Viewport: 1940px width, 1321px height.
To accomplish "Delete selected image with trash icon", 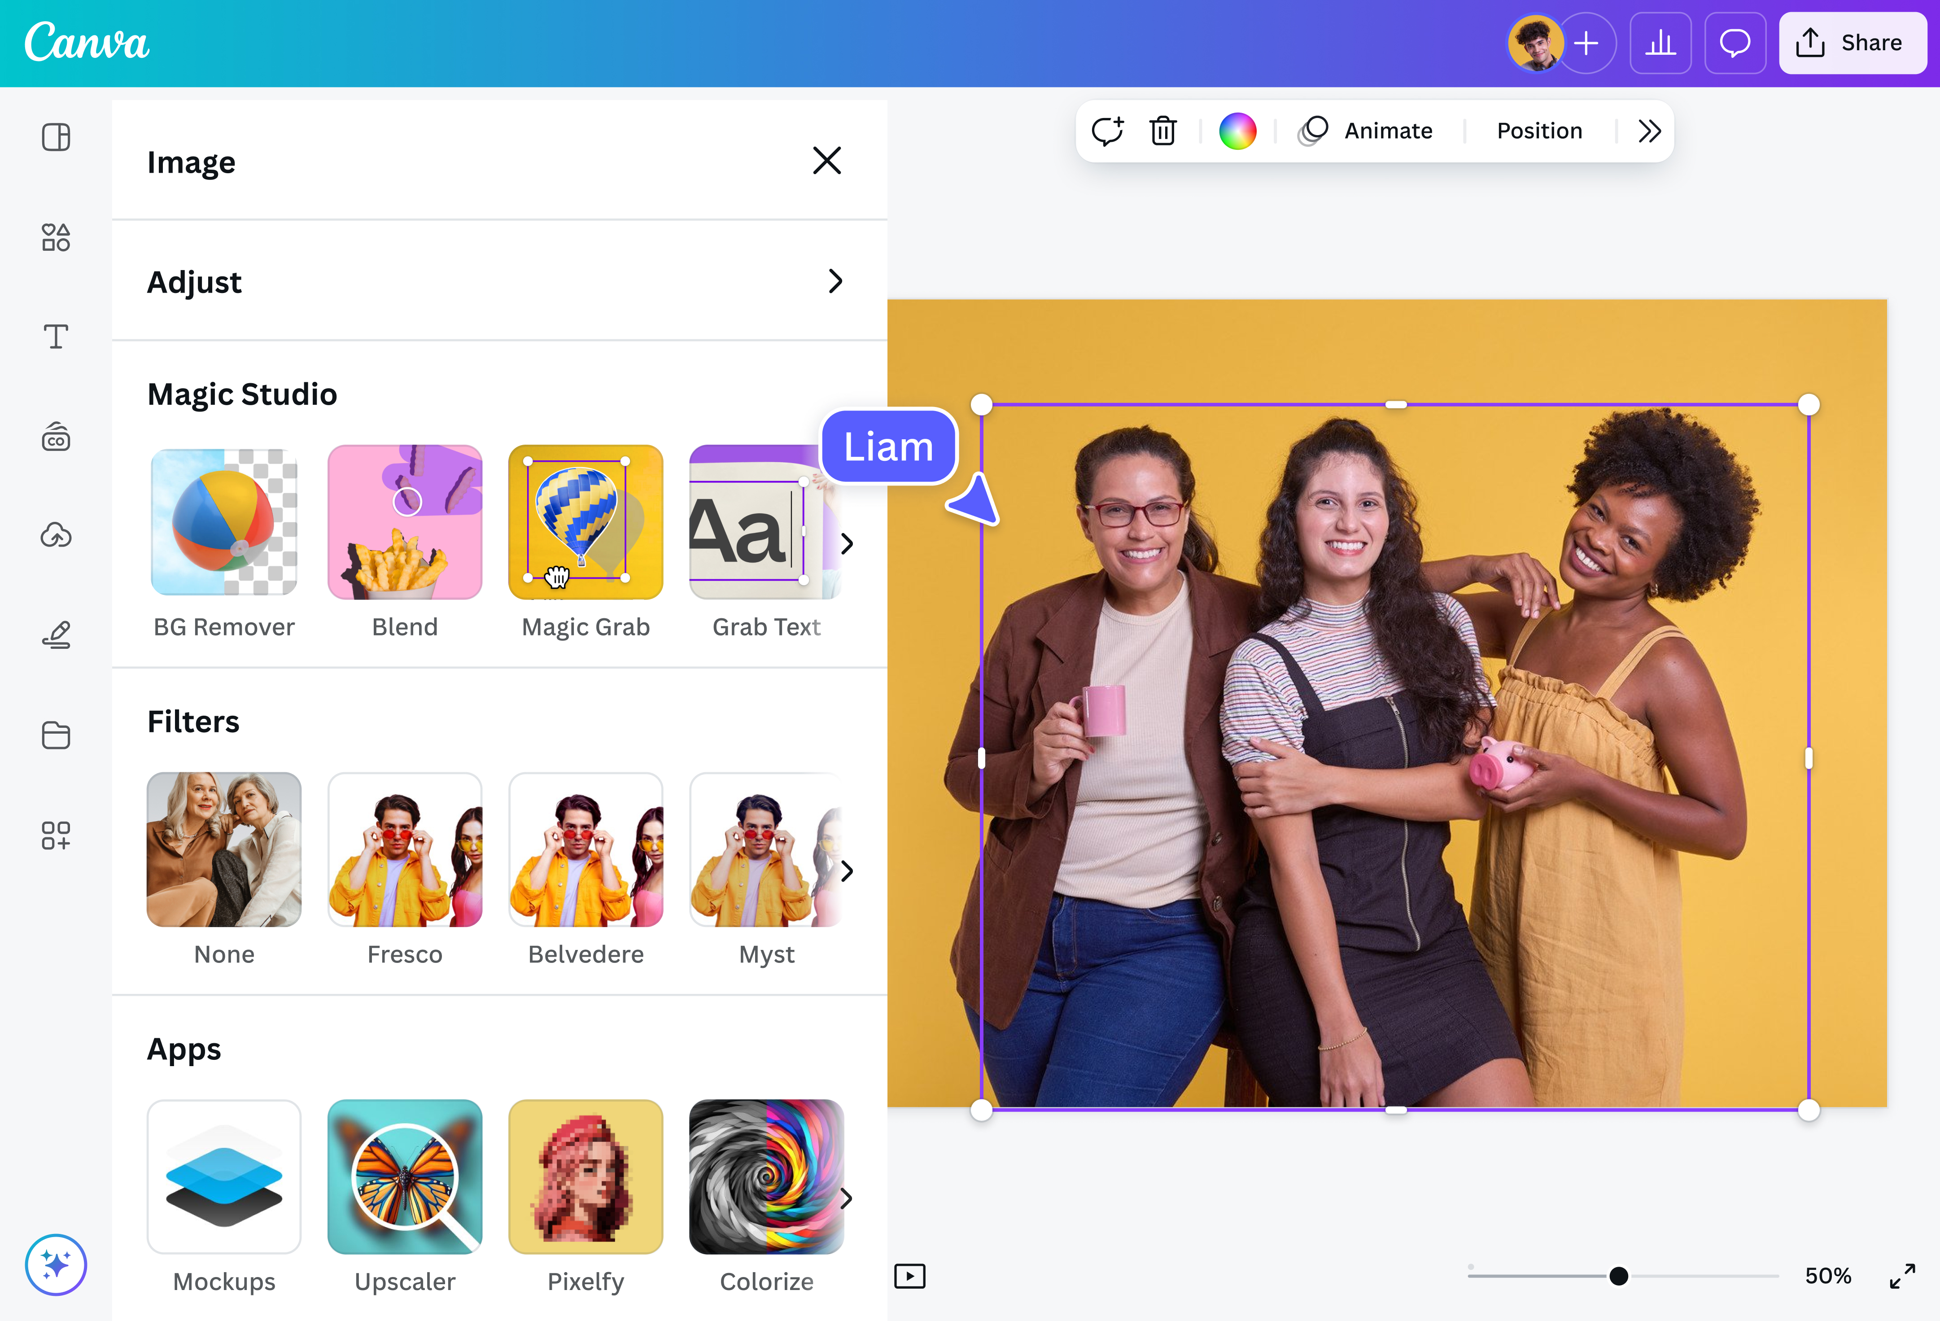I will click(1163, 131).
